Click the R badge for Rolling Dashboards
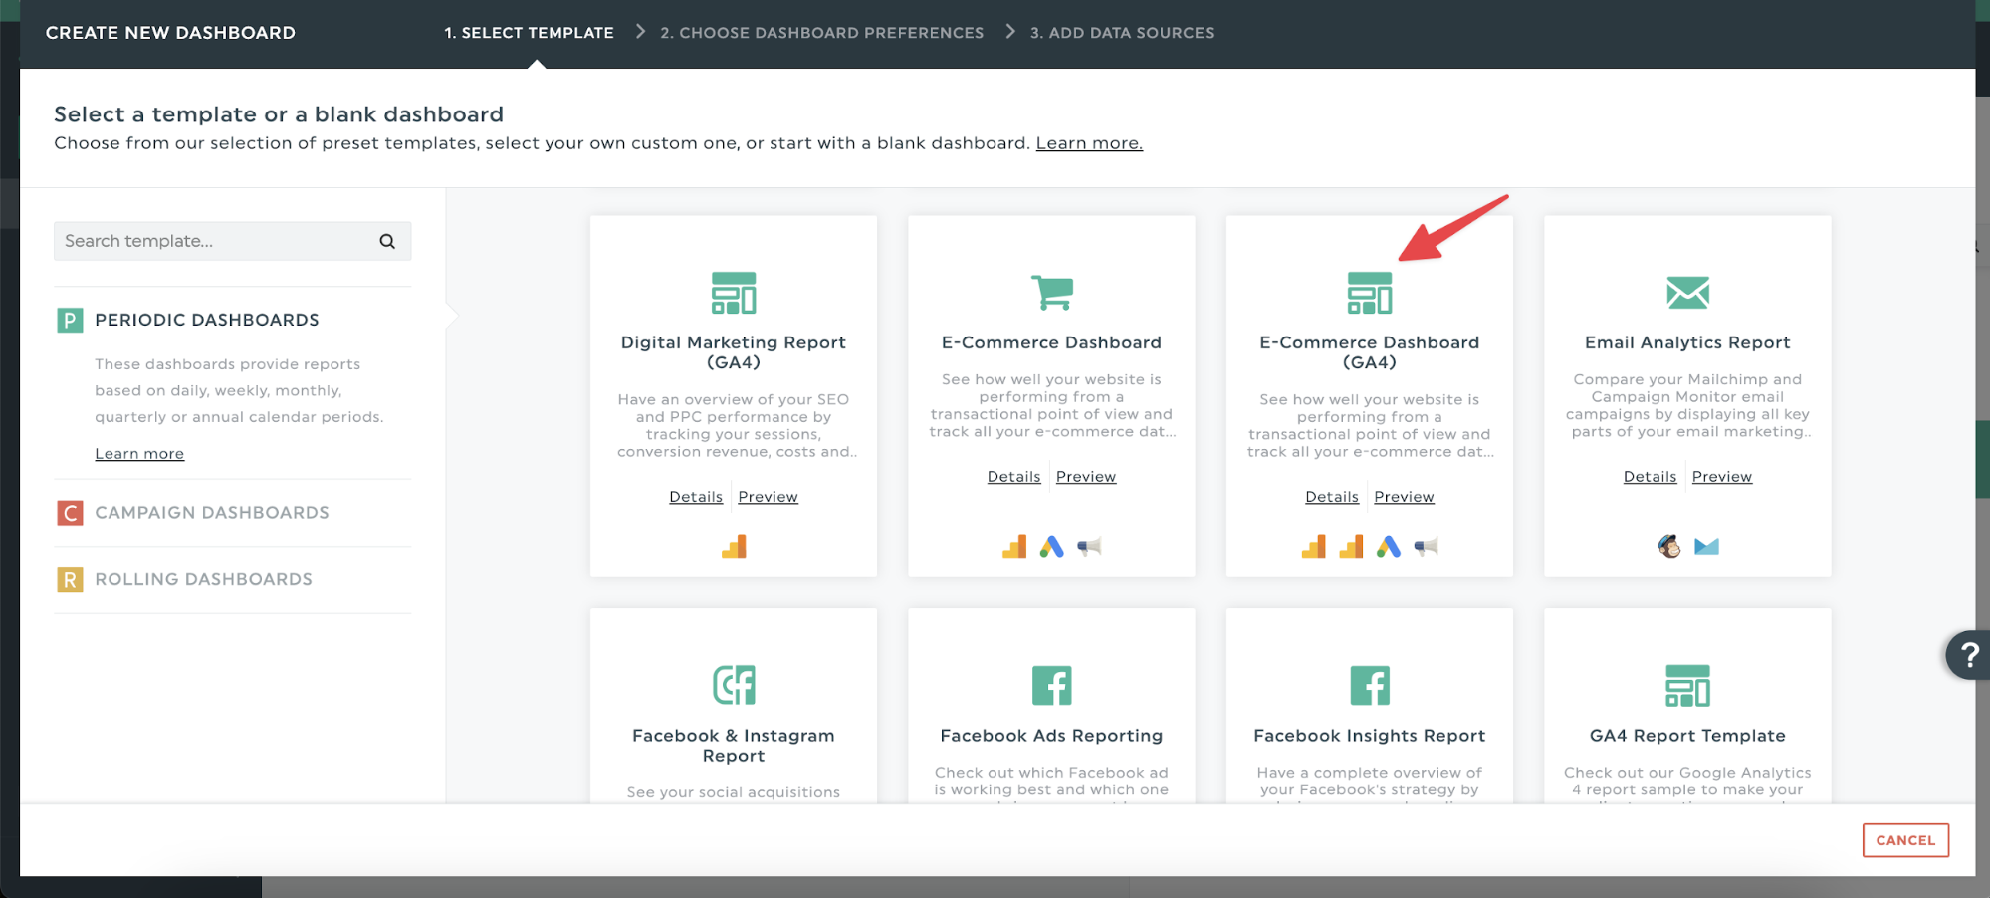The height and width of the screenshot is (898, 1990). point(70,579)
